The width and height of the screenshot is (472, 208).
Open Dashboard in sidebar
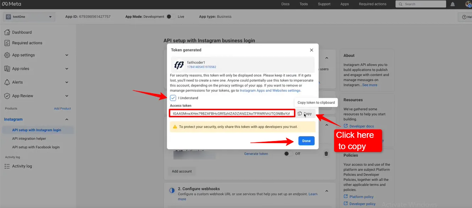(22, 32)
